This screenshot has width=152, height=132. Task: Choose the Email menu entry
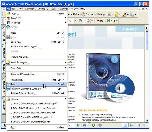37,27
